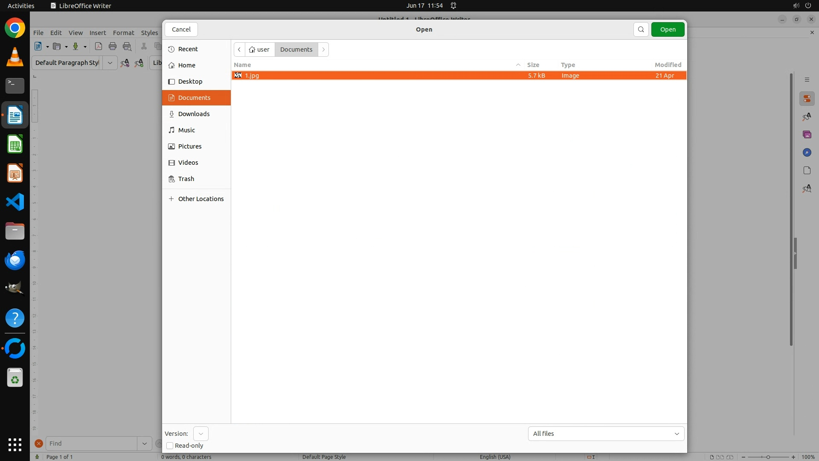Open Recent files list
Screen dimensions: 819x461
[x=188, y=49]
